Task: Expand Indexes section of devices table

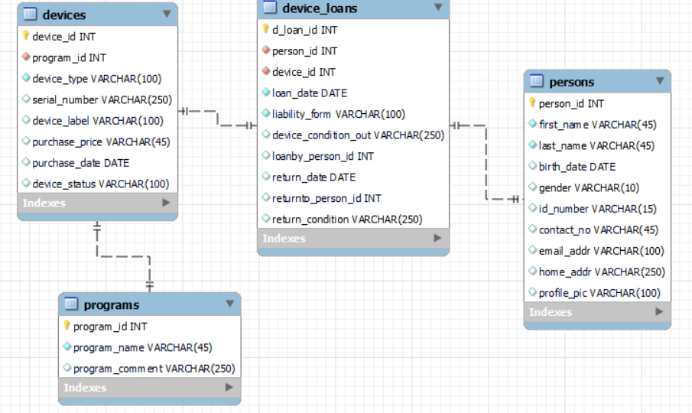Action: [166, 203]
